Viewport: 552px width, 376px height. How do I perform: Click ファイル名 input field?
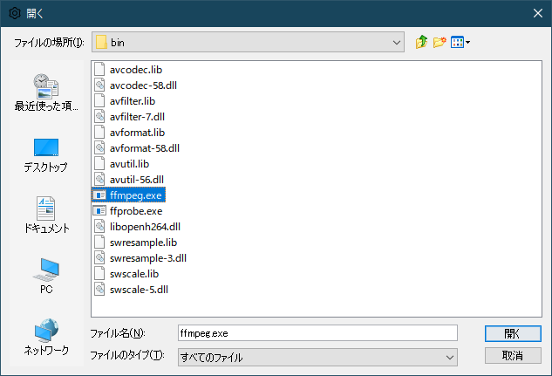pyautogui.click(x=317, y=333)
